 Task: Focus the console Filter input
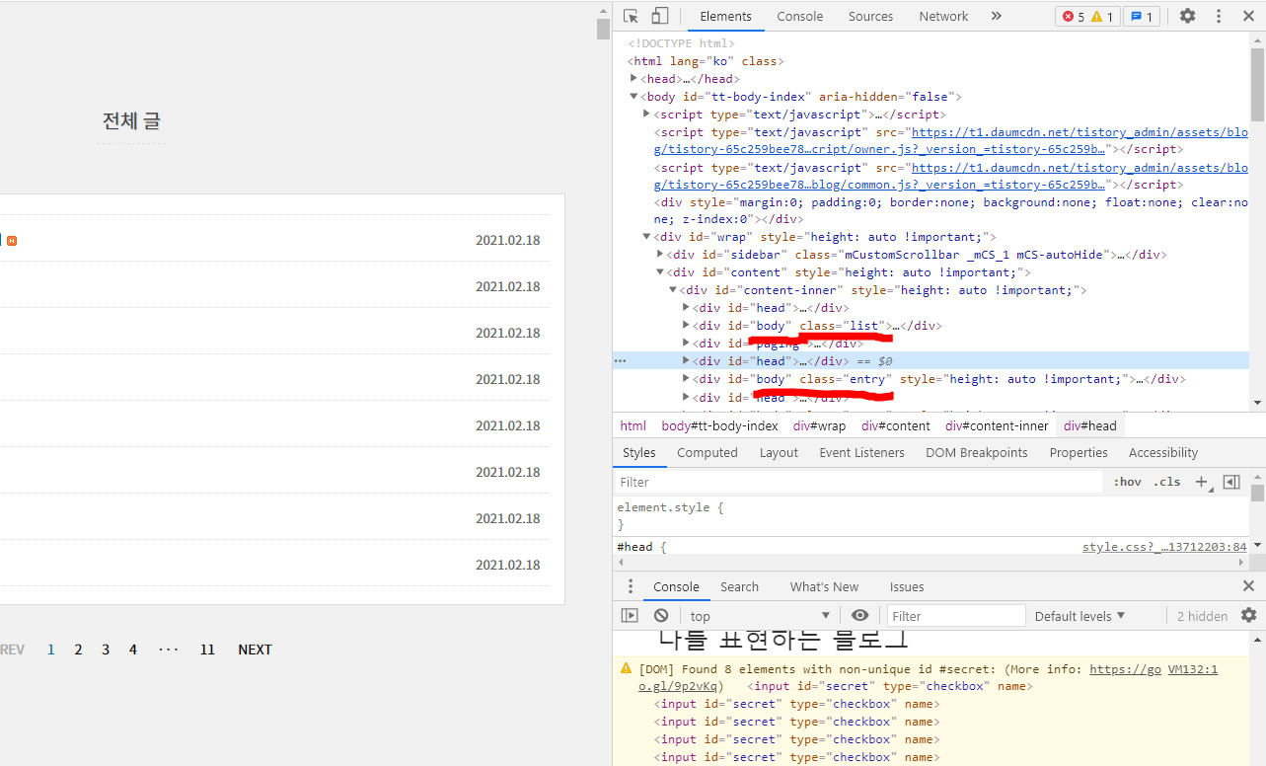click(955, 615)
